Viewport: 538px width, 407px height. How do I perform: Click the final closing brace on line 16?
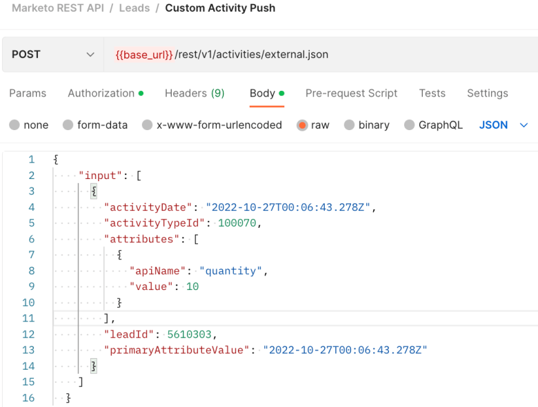tap(68, 398)
